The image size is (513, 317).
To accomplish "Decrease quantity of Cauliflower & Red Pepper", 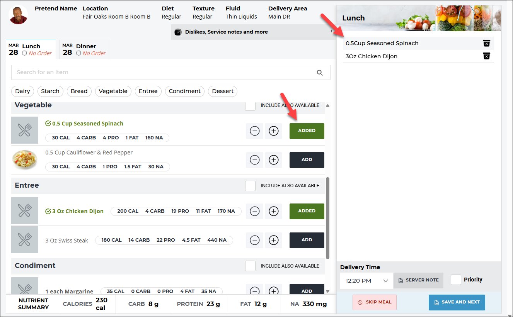I will point(254,160).
